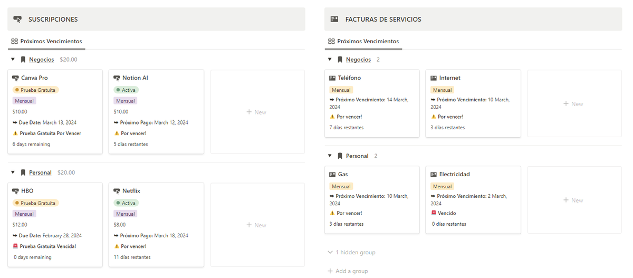Image resolution: width=633 pixels, height=278 pixels.
Task: Collapse the Suscripciones Negocios group
Action: (x=13, y=60)
